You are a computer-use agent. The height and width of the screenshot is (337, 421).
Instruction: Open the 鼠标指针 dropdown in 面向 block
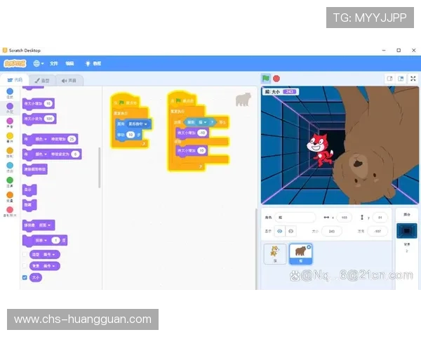pos(138,124)
